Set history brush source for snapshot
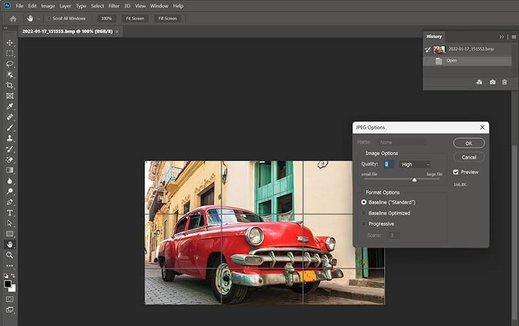This screenshot has width=519, height=326. click(428, 50)
